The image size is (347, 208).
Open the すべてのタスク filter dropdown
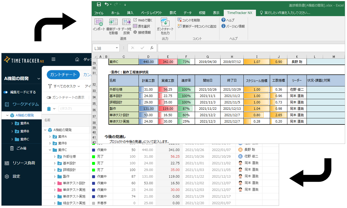click(x=64, y=86)
